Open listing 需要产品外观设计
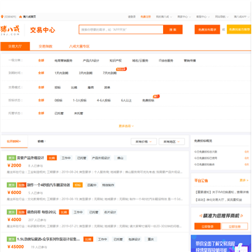Screen dimensions: 252x252 [30, 158]
